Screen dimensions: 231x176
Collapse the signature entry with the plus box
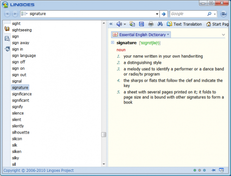113,42
